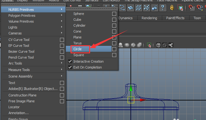
Task: Toggle Interactive Creation checkmark
Action: tap(70, 61)
